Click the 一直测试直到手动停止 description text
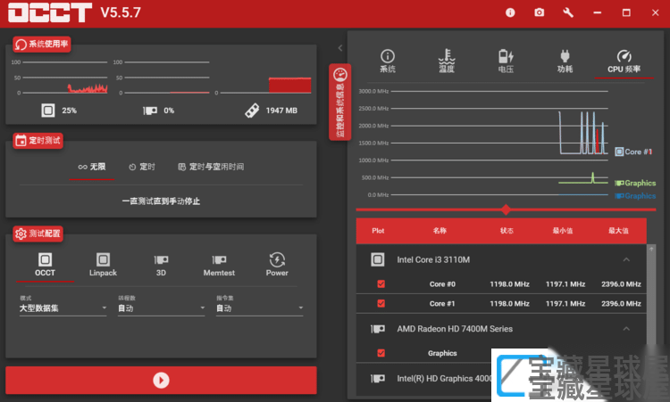Screen dimensions: 670x402 (161, 201)
